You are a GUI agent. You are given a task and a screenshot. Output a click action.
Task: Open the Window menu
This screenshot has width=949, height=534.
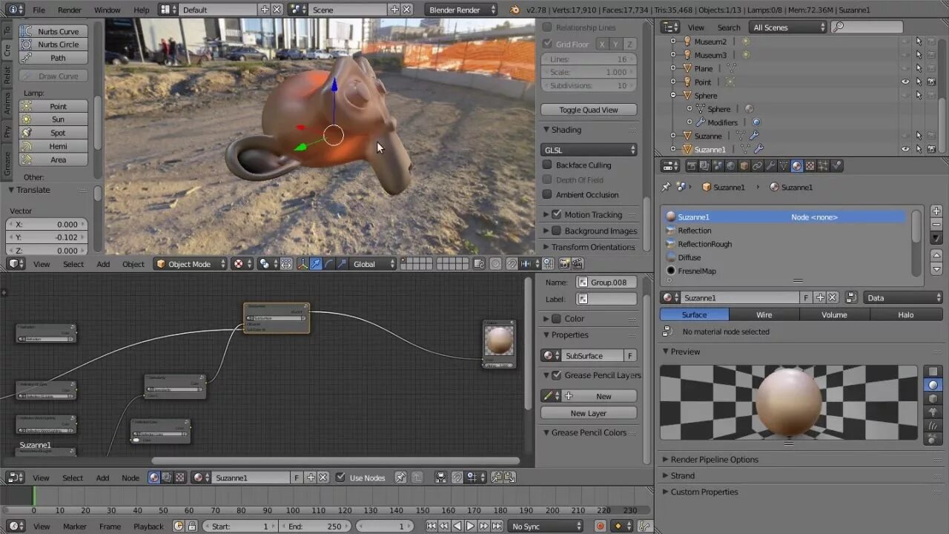[x=107, y=10]
